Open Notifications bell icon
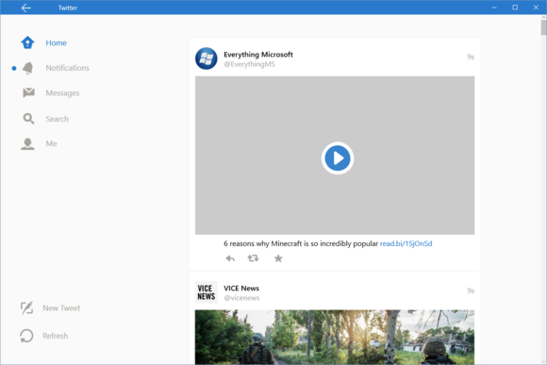Image resolution: width=547 pixels, height=365 pixels. tap(28, 68)
